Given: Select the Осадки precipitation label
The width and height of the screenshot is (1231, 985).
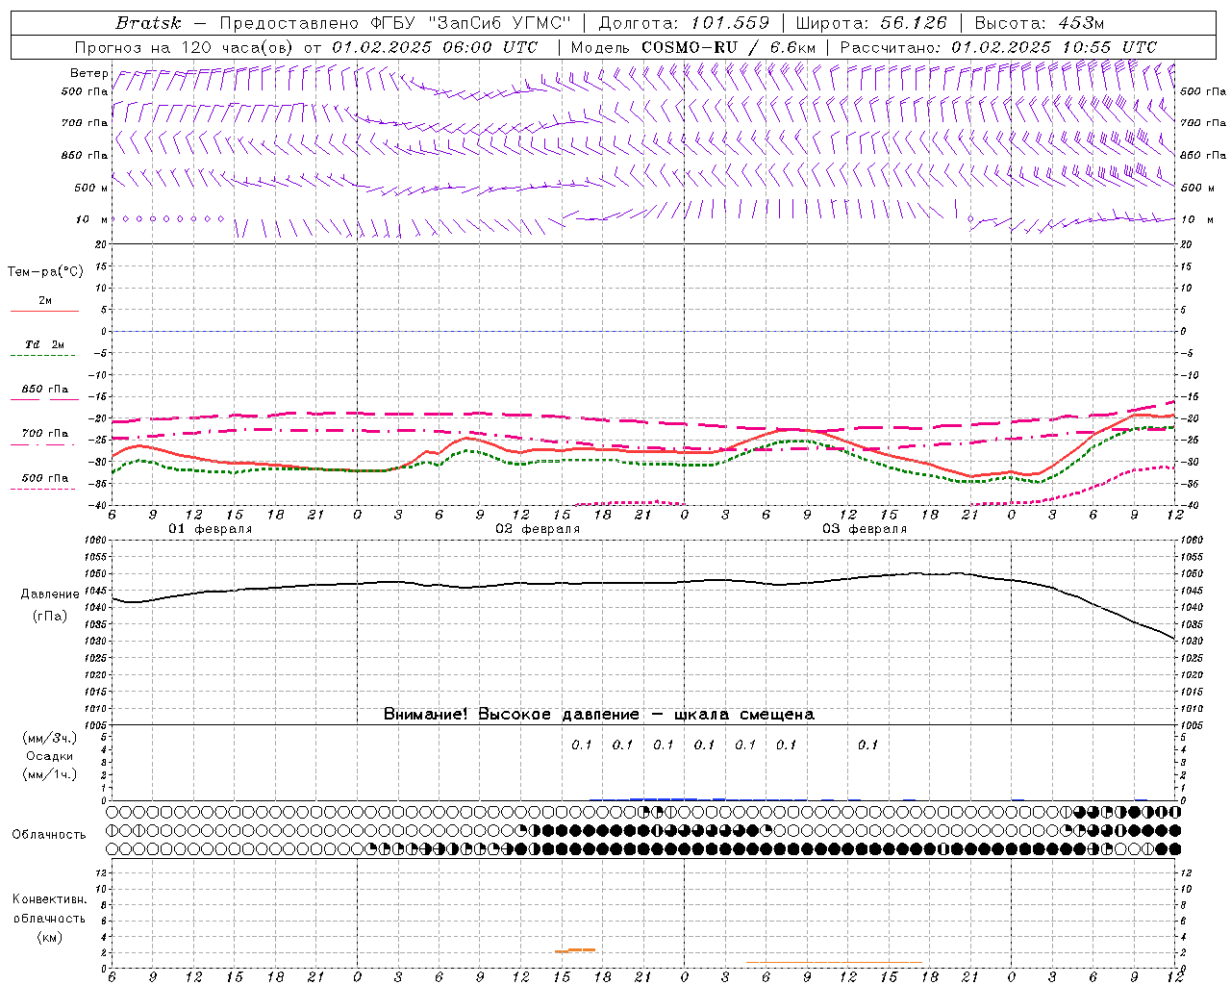Looking at the screenshot, I should click(50, 757).
